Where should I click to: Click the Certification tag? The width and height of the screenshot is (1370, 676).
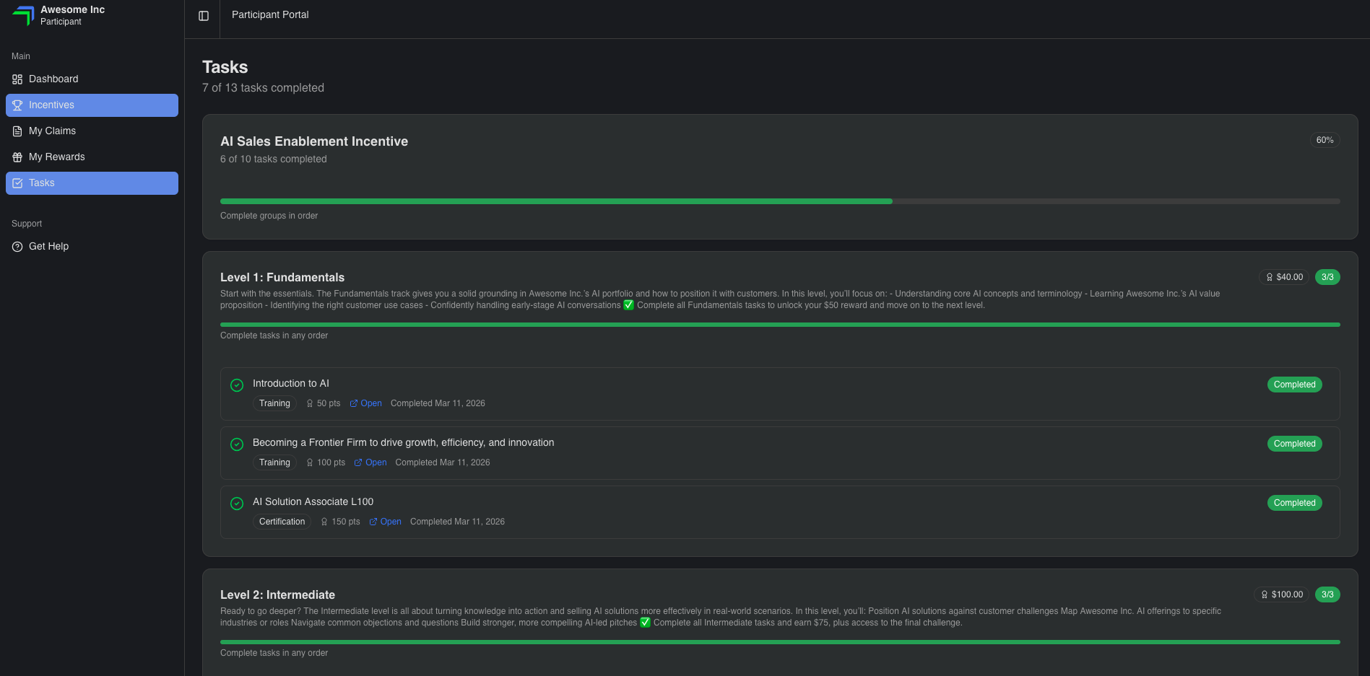[282, 522]
